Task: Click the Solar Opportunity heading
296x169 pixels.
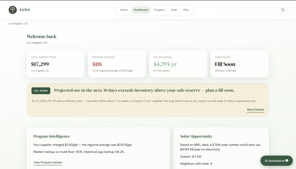Action: point(196,136)
